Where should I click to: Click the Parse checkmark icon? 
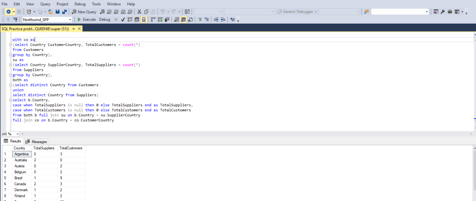coord(123,20)
